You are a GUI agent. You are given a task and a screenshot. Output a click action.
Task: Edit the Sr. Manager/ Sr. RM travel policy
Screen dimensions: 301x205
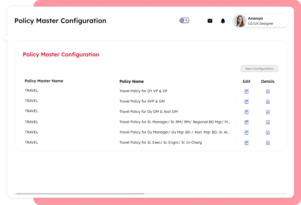[x=246, y=122]
